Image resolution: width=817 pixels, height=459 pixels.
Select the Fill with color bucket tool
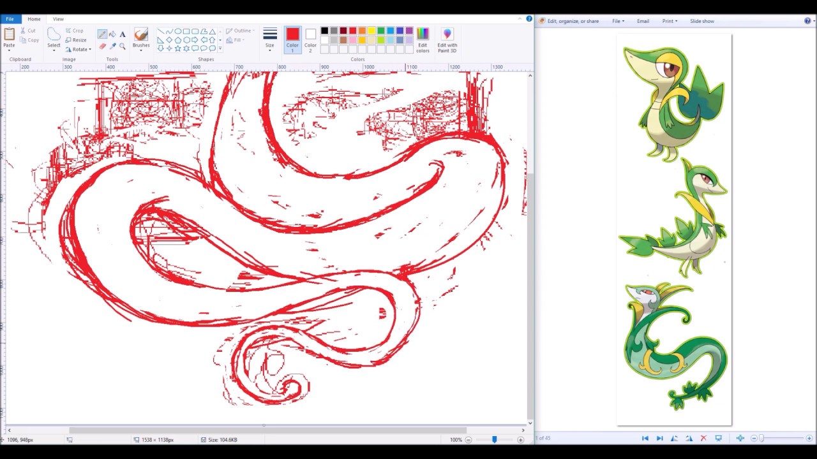coord(112,34)
